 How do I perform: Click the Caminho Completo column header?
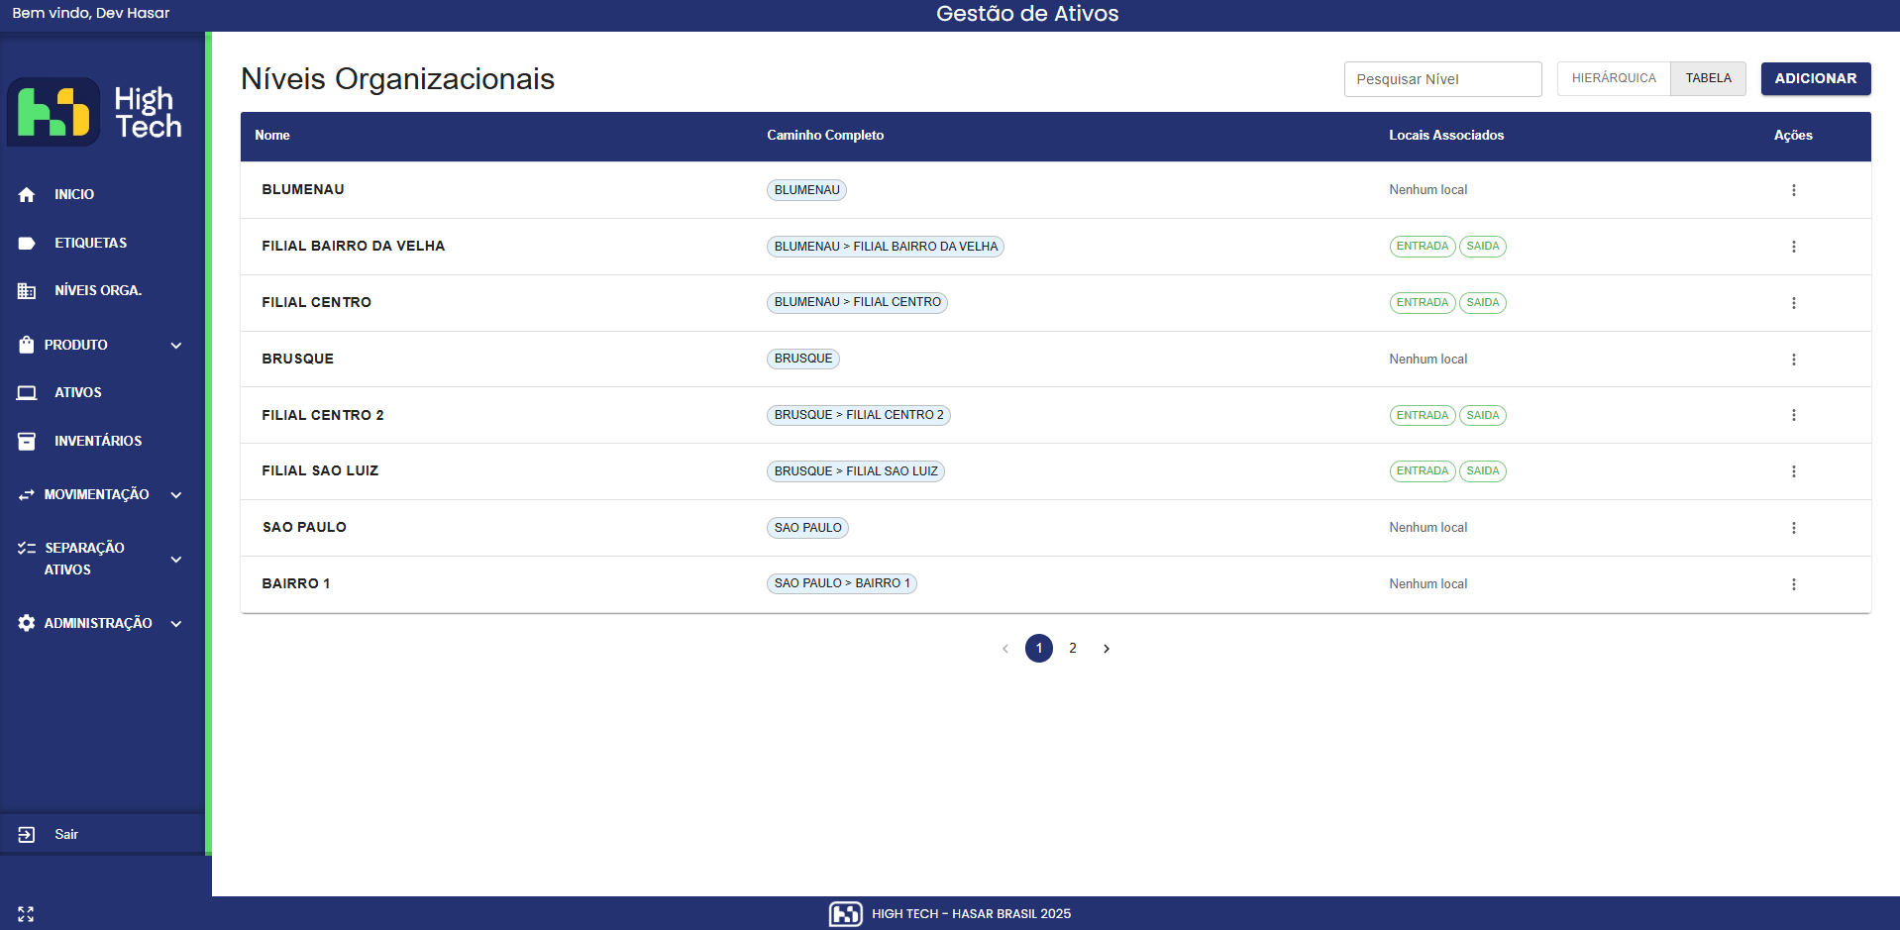825,136
